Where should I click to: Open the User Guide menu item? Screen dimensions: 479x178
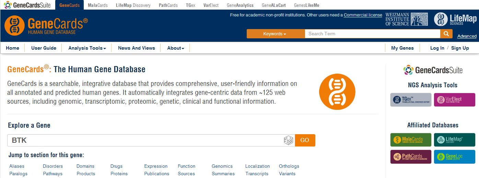click(x=44, y=48)
